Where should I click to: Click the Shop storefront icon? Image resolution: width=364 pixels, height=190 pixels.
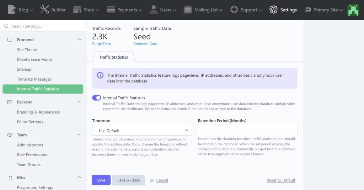[x=77, y=10]
